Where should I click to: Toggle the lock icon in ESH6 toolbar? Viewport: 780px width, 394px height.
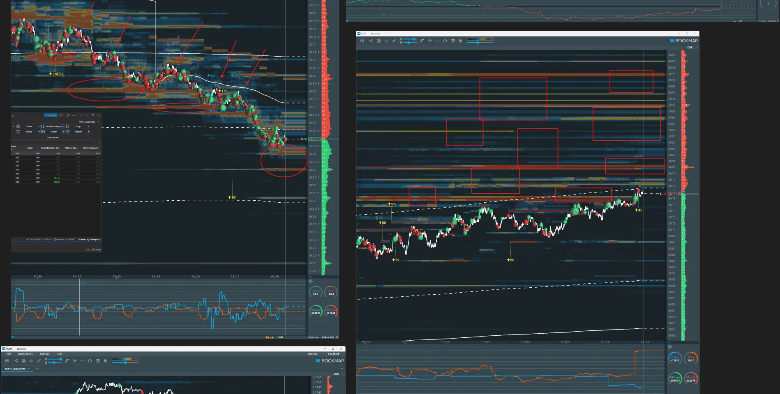[x=460, y=41]
